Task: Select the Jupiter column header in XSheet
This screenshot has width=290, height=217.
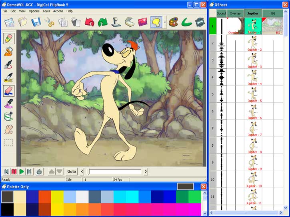Action: [253, 13]
